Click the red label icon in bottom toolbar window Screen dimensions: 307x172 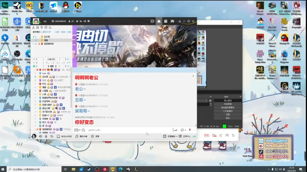[206, 135]
